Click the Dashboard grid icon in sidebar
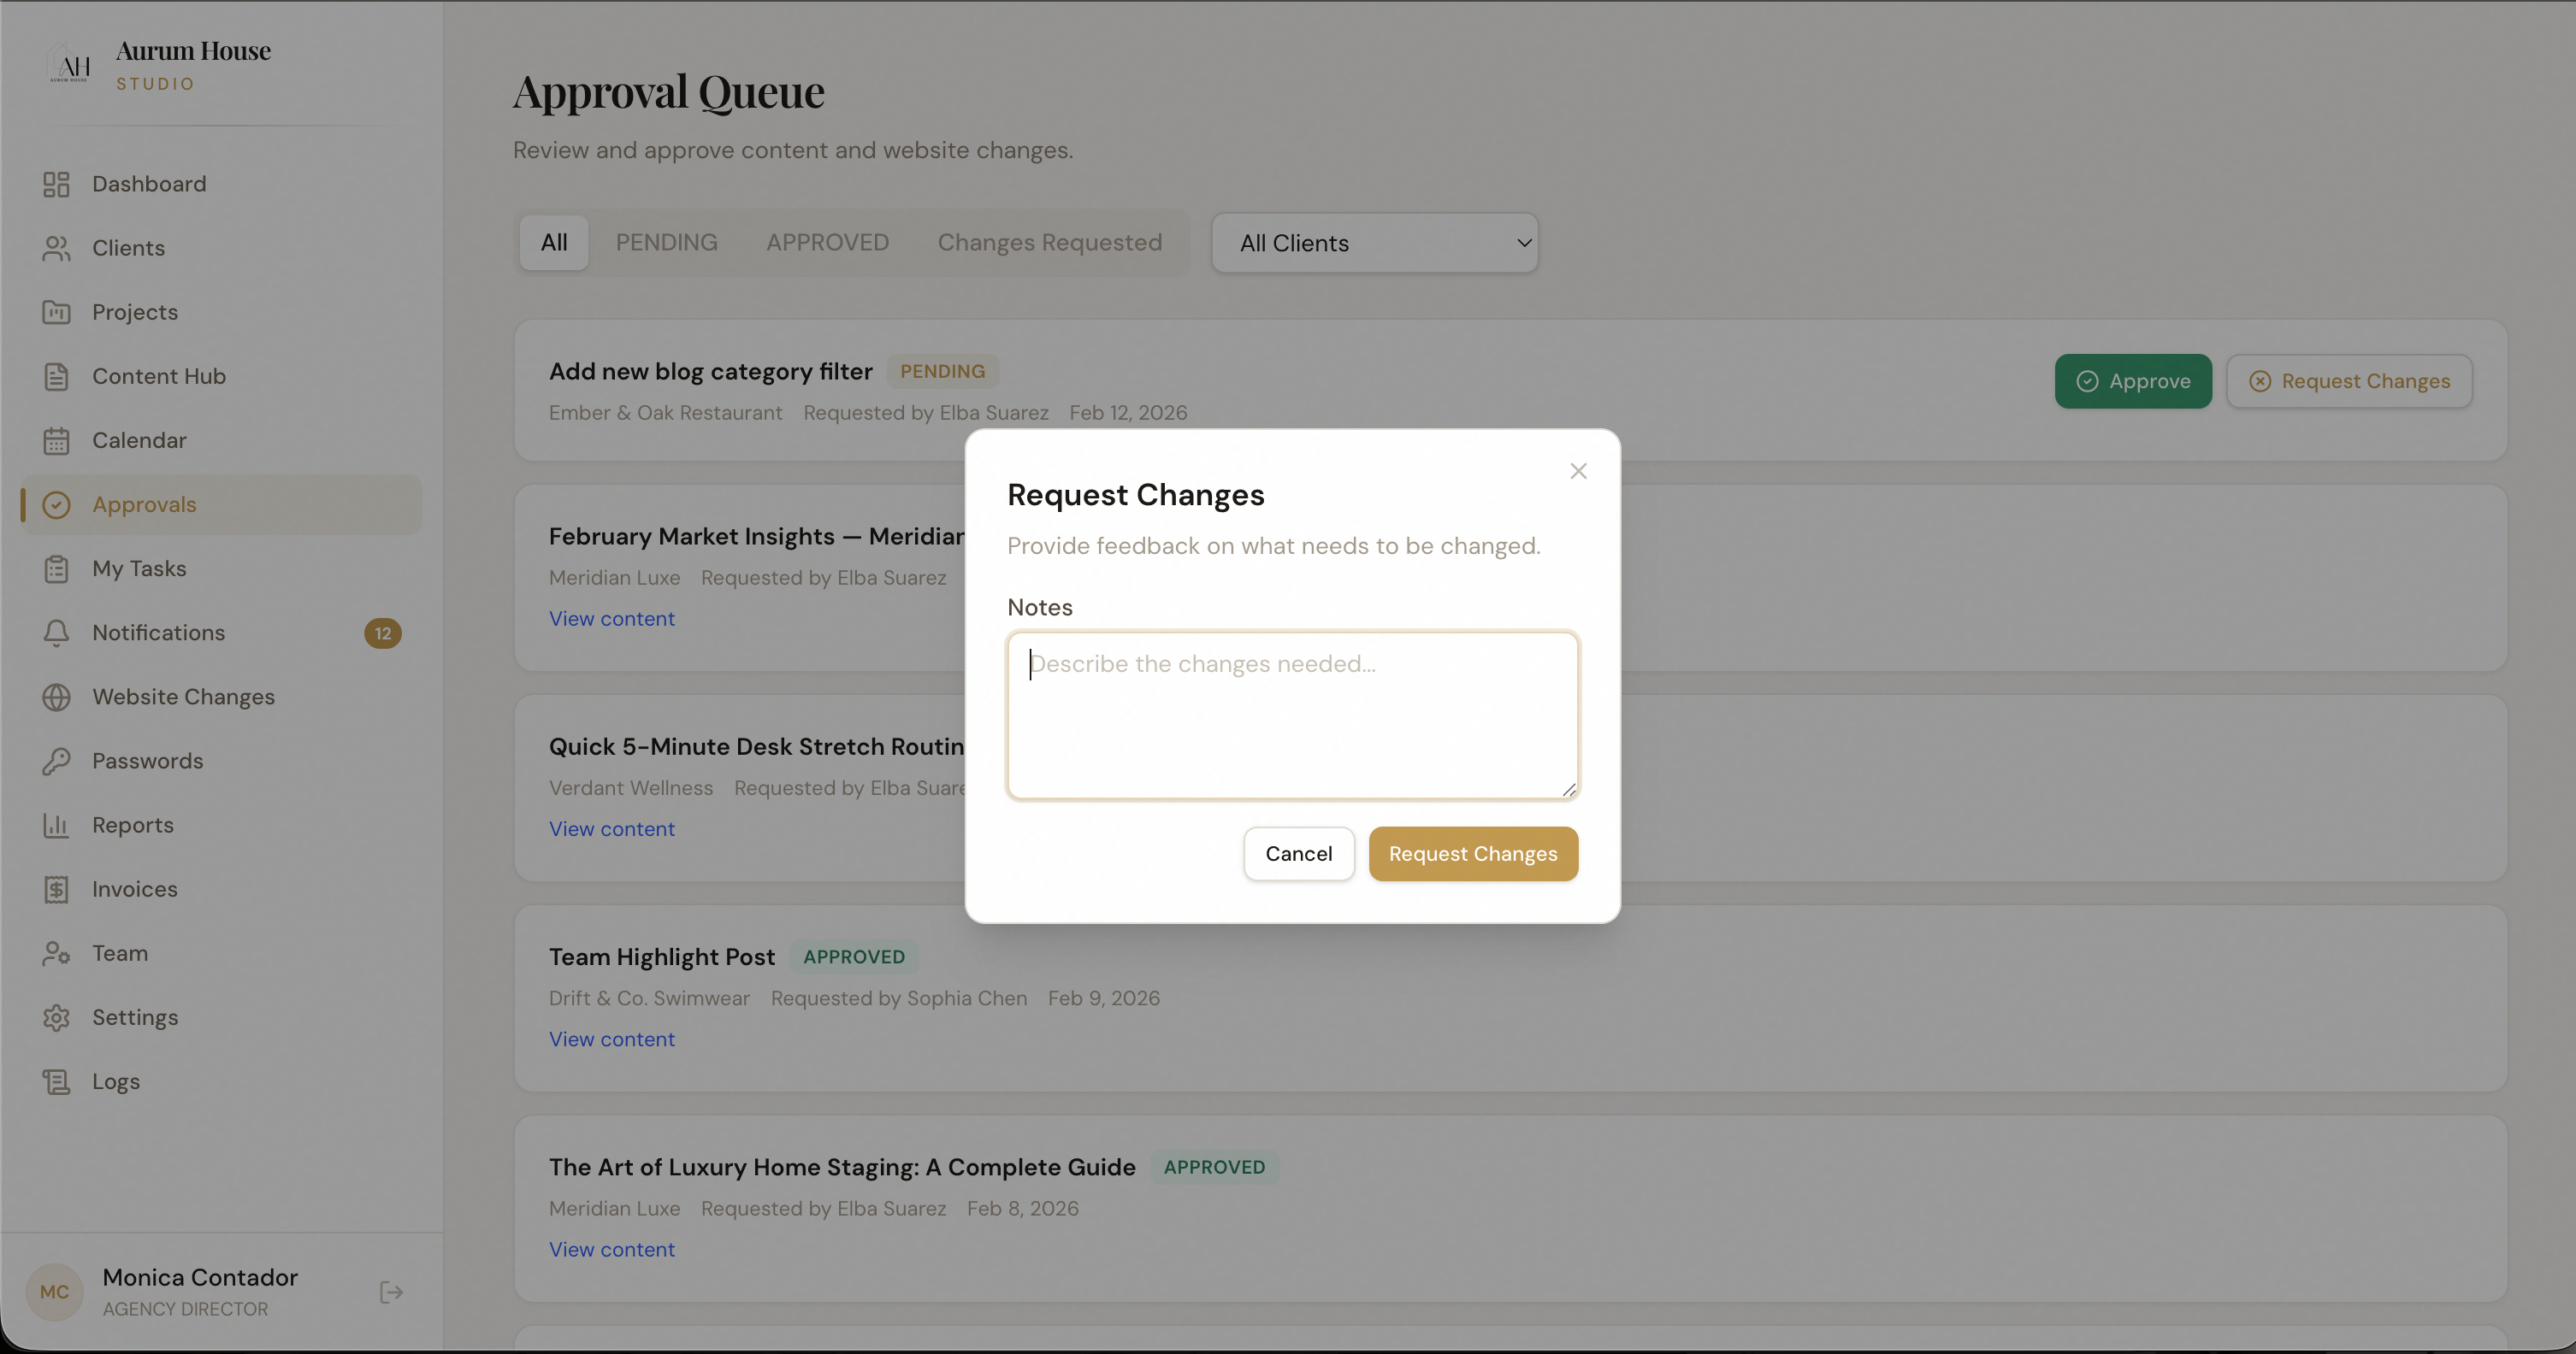 point(56,184)
